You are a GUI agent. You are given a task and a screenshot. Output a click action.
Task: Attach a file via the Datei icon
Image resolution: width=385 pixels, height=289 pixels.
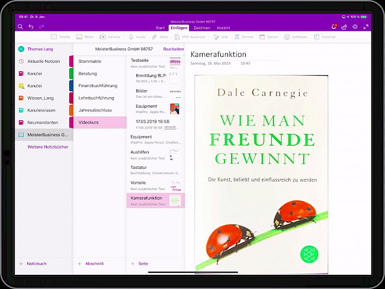click(x=159, y=37)
